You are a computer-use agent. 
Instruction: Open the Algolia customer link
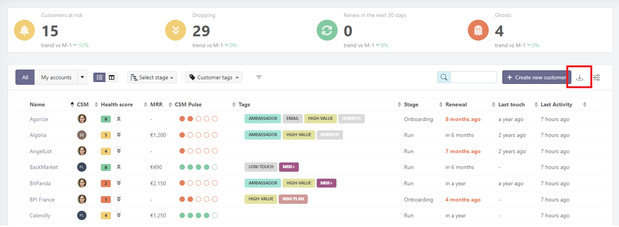click(38, 135)
